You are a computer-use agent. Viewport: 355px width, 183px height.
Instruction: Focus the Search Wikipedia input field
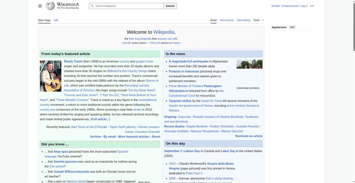[126, 6]
